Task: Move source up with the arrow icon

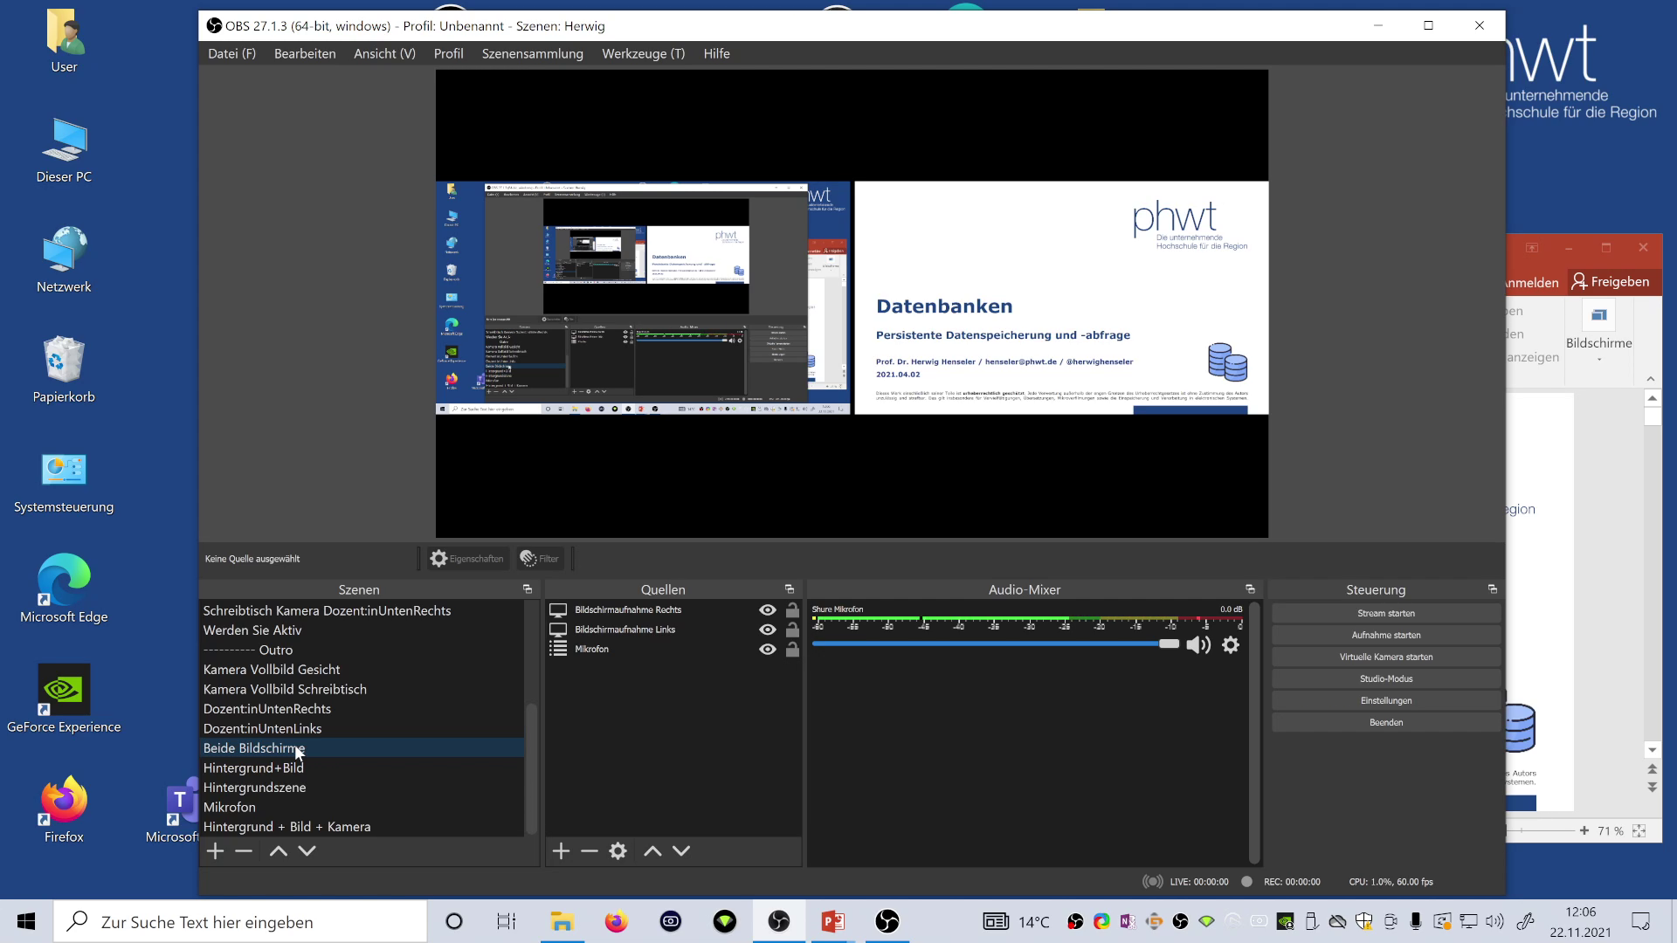Action: [652, 850]
